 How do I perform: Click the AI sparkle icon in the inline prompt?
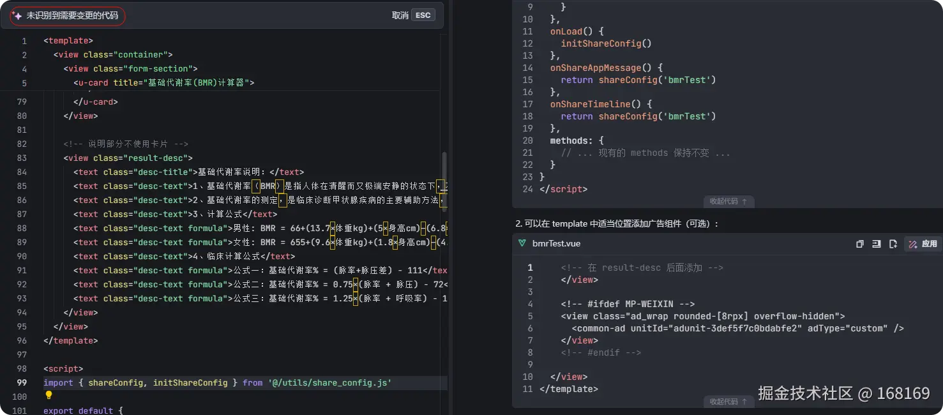click(18, 15)
